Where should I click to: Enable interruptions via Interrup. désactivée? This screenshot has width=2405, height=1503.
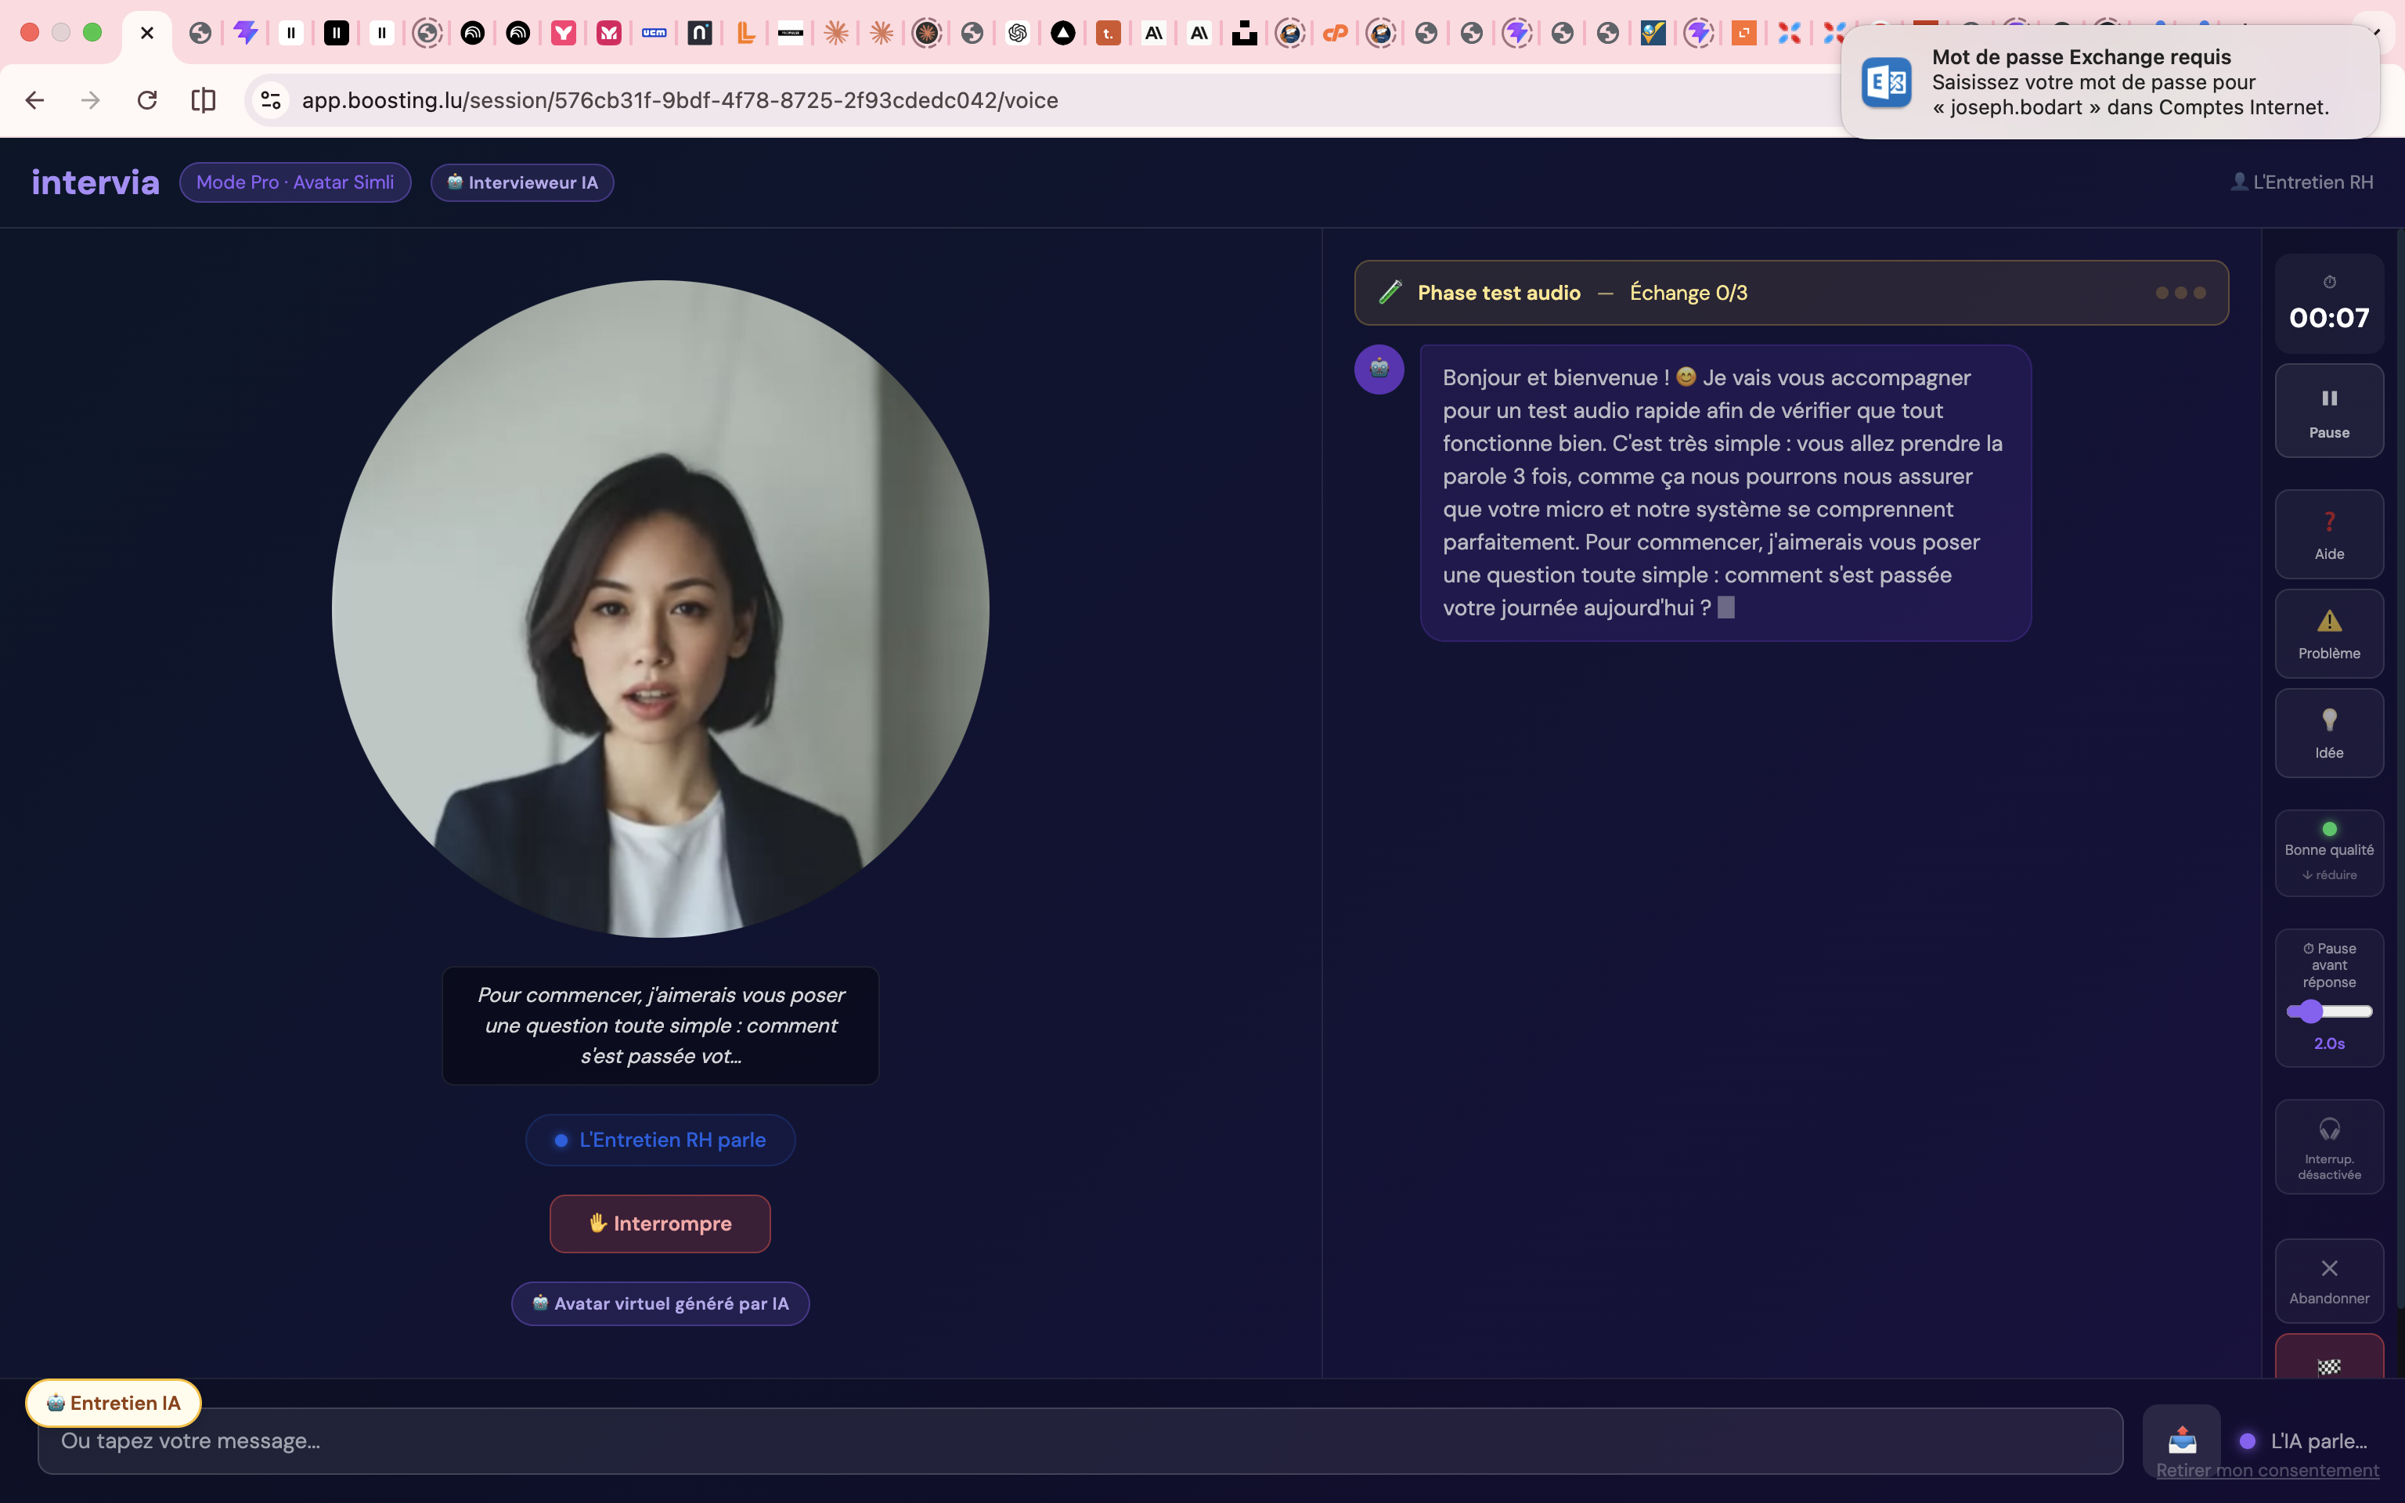point(2330,1147)
